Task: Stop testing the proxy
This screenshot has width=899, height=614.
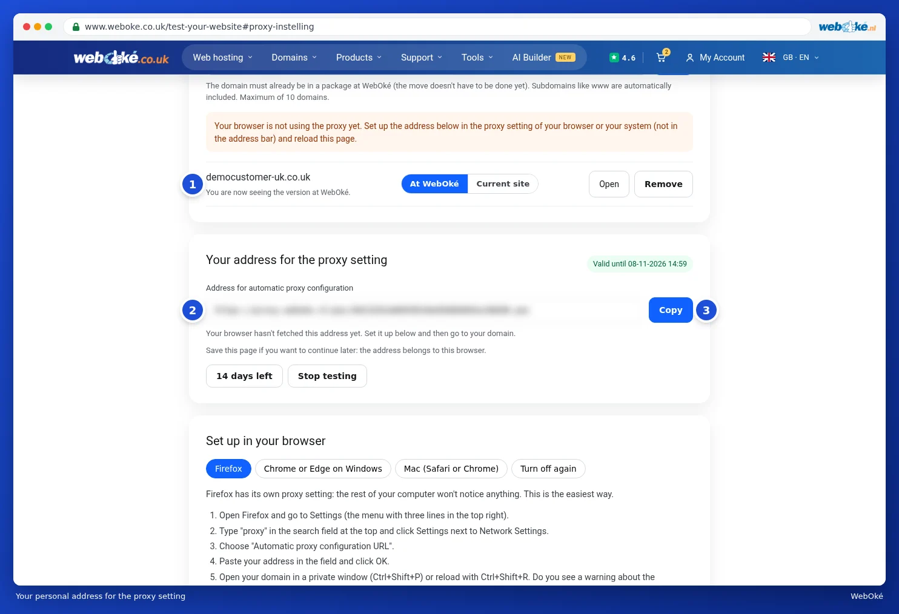Action: 327,376
